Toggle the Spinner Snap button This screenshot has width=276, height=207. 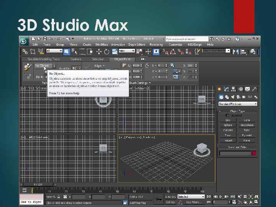(189, 52)
